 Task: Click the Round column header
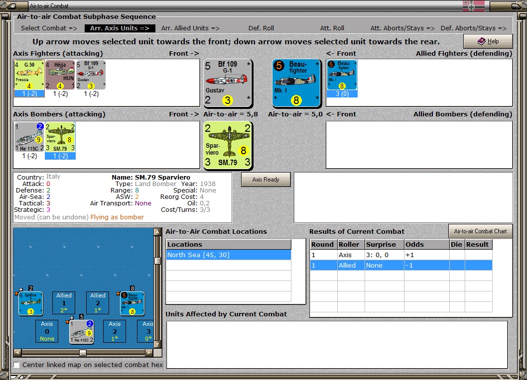324,244
